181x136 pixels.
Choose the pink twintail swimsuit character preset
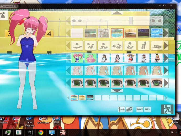[x=77, y=58]
